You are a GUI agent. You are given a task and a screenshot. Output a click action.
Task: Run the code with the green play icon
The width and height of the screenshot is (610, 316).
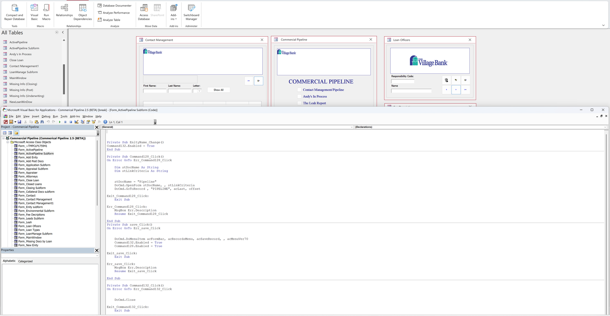[60, 122]
